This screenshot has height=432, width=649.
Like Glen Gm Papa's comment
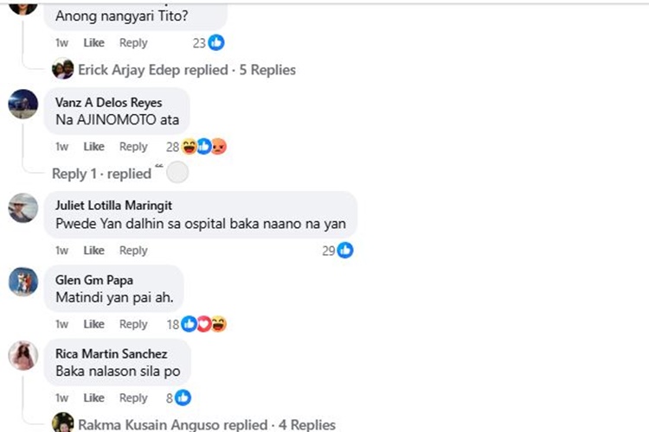[x=93, y=324]
